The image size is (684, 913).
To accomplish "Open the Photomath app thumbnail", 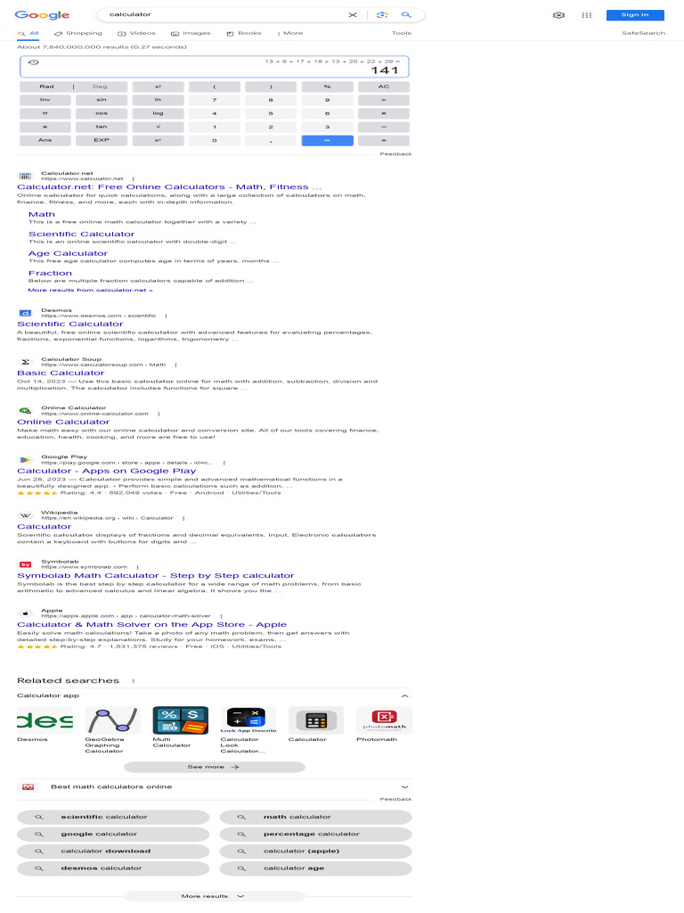I will point(384,720).
